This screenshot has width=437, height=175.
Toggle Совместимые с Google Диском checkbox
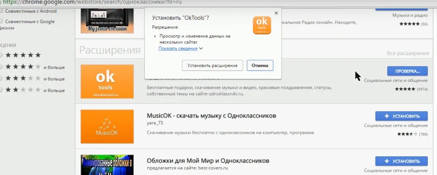tap(1, 22)
